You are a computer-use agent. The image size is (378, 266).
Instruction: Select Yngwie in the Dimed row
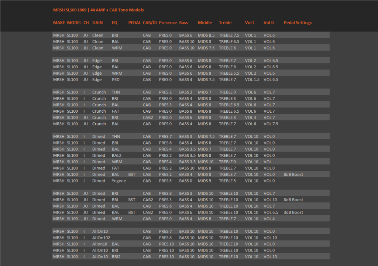pyautogui.click(x=119, y=181)
